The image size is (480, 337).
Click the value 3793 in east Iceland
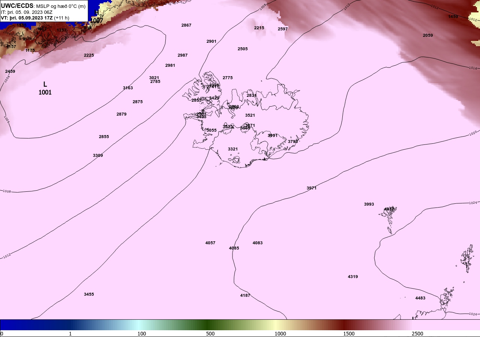293,141
